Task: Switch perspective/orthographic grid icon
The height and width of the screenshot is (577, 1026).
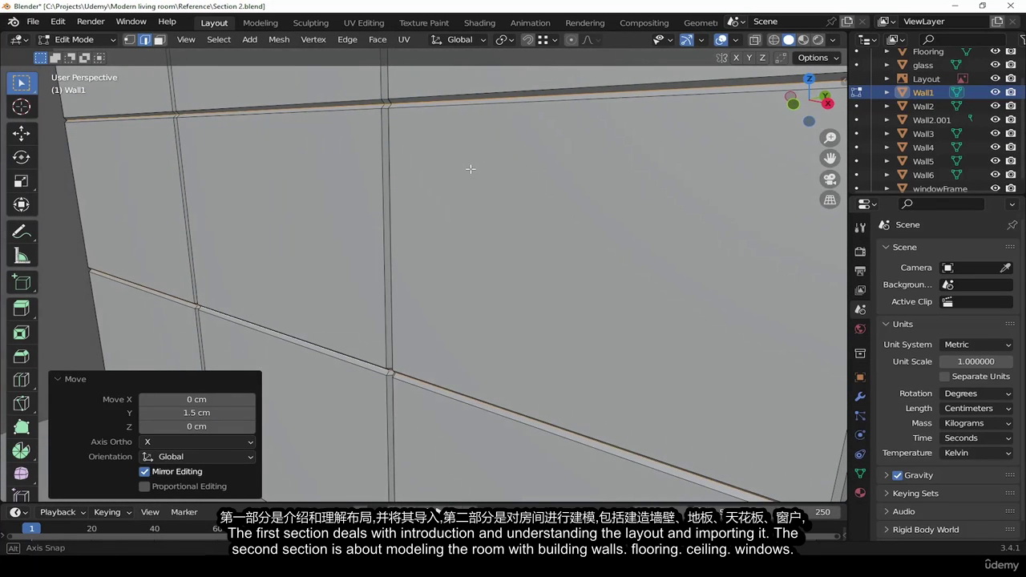Action: [830, 200]
